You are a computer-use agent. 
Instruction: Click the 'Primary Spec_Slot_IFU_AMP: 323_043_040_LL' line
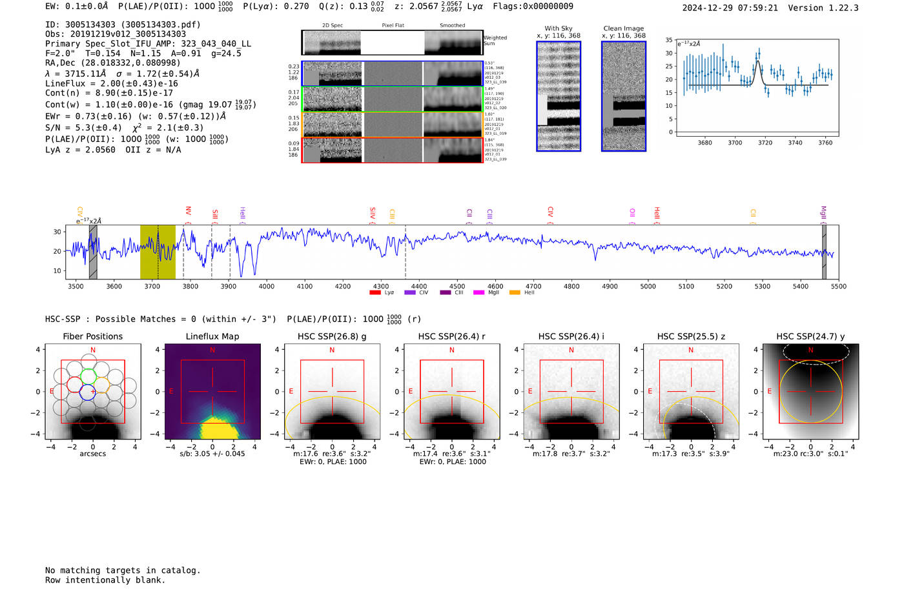coord(149,44)
